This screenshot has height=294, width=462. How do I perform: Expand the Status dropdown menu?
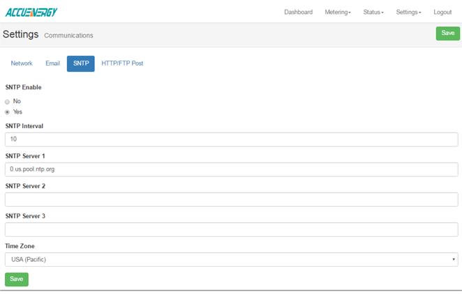(x=373, y=13)
